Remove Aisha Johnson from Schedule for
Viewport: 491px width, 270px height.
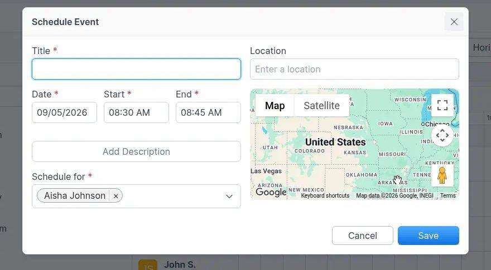click(x=116, y=196)
